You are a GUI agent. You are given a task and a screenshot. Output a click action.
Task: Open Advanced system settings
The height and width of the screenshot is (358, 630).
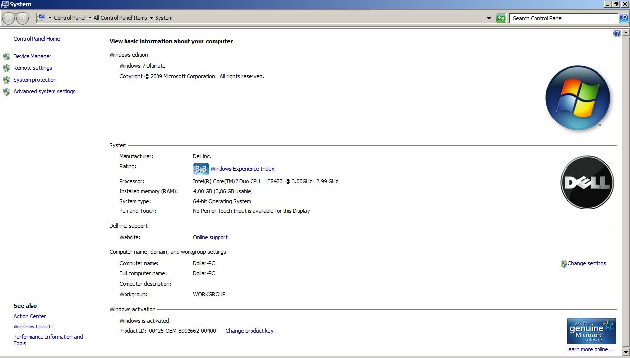(x=44, y=91)
